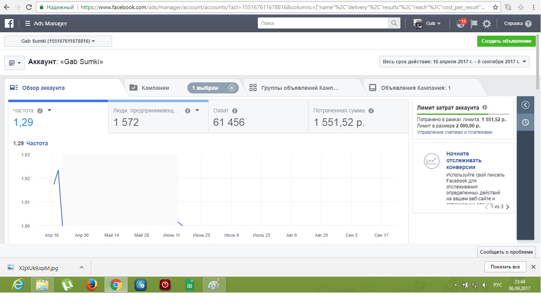Click the search magnifier button

point(394,23)
